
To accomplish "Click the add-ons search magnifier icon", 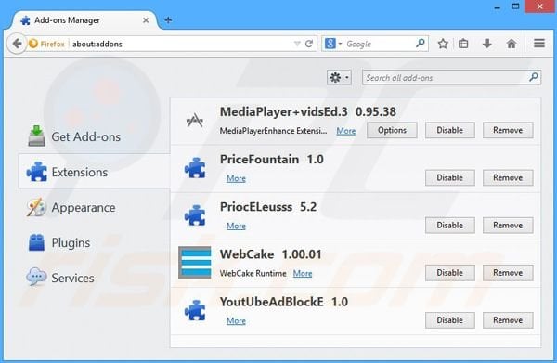I will 533,77.
